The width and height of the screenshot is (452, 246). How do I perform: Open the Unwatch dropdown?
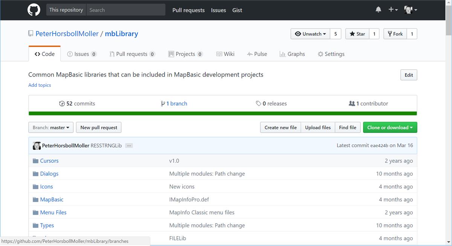(310, 34)
